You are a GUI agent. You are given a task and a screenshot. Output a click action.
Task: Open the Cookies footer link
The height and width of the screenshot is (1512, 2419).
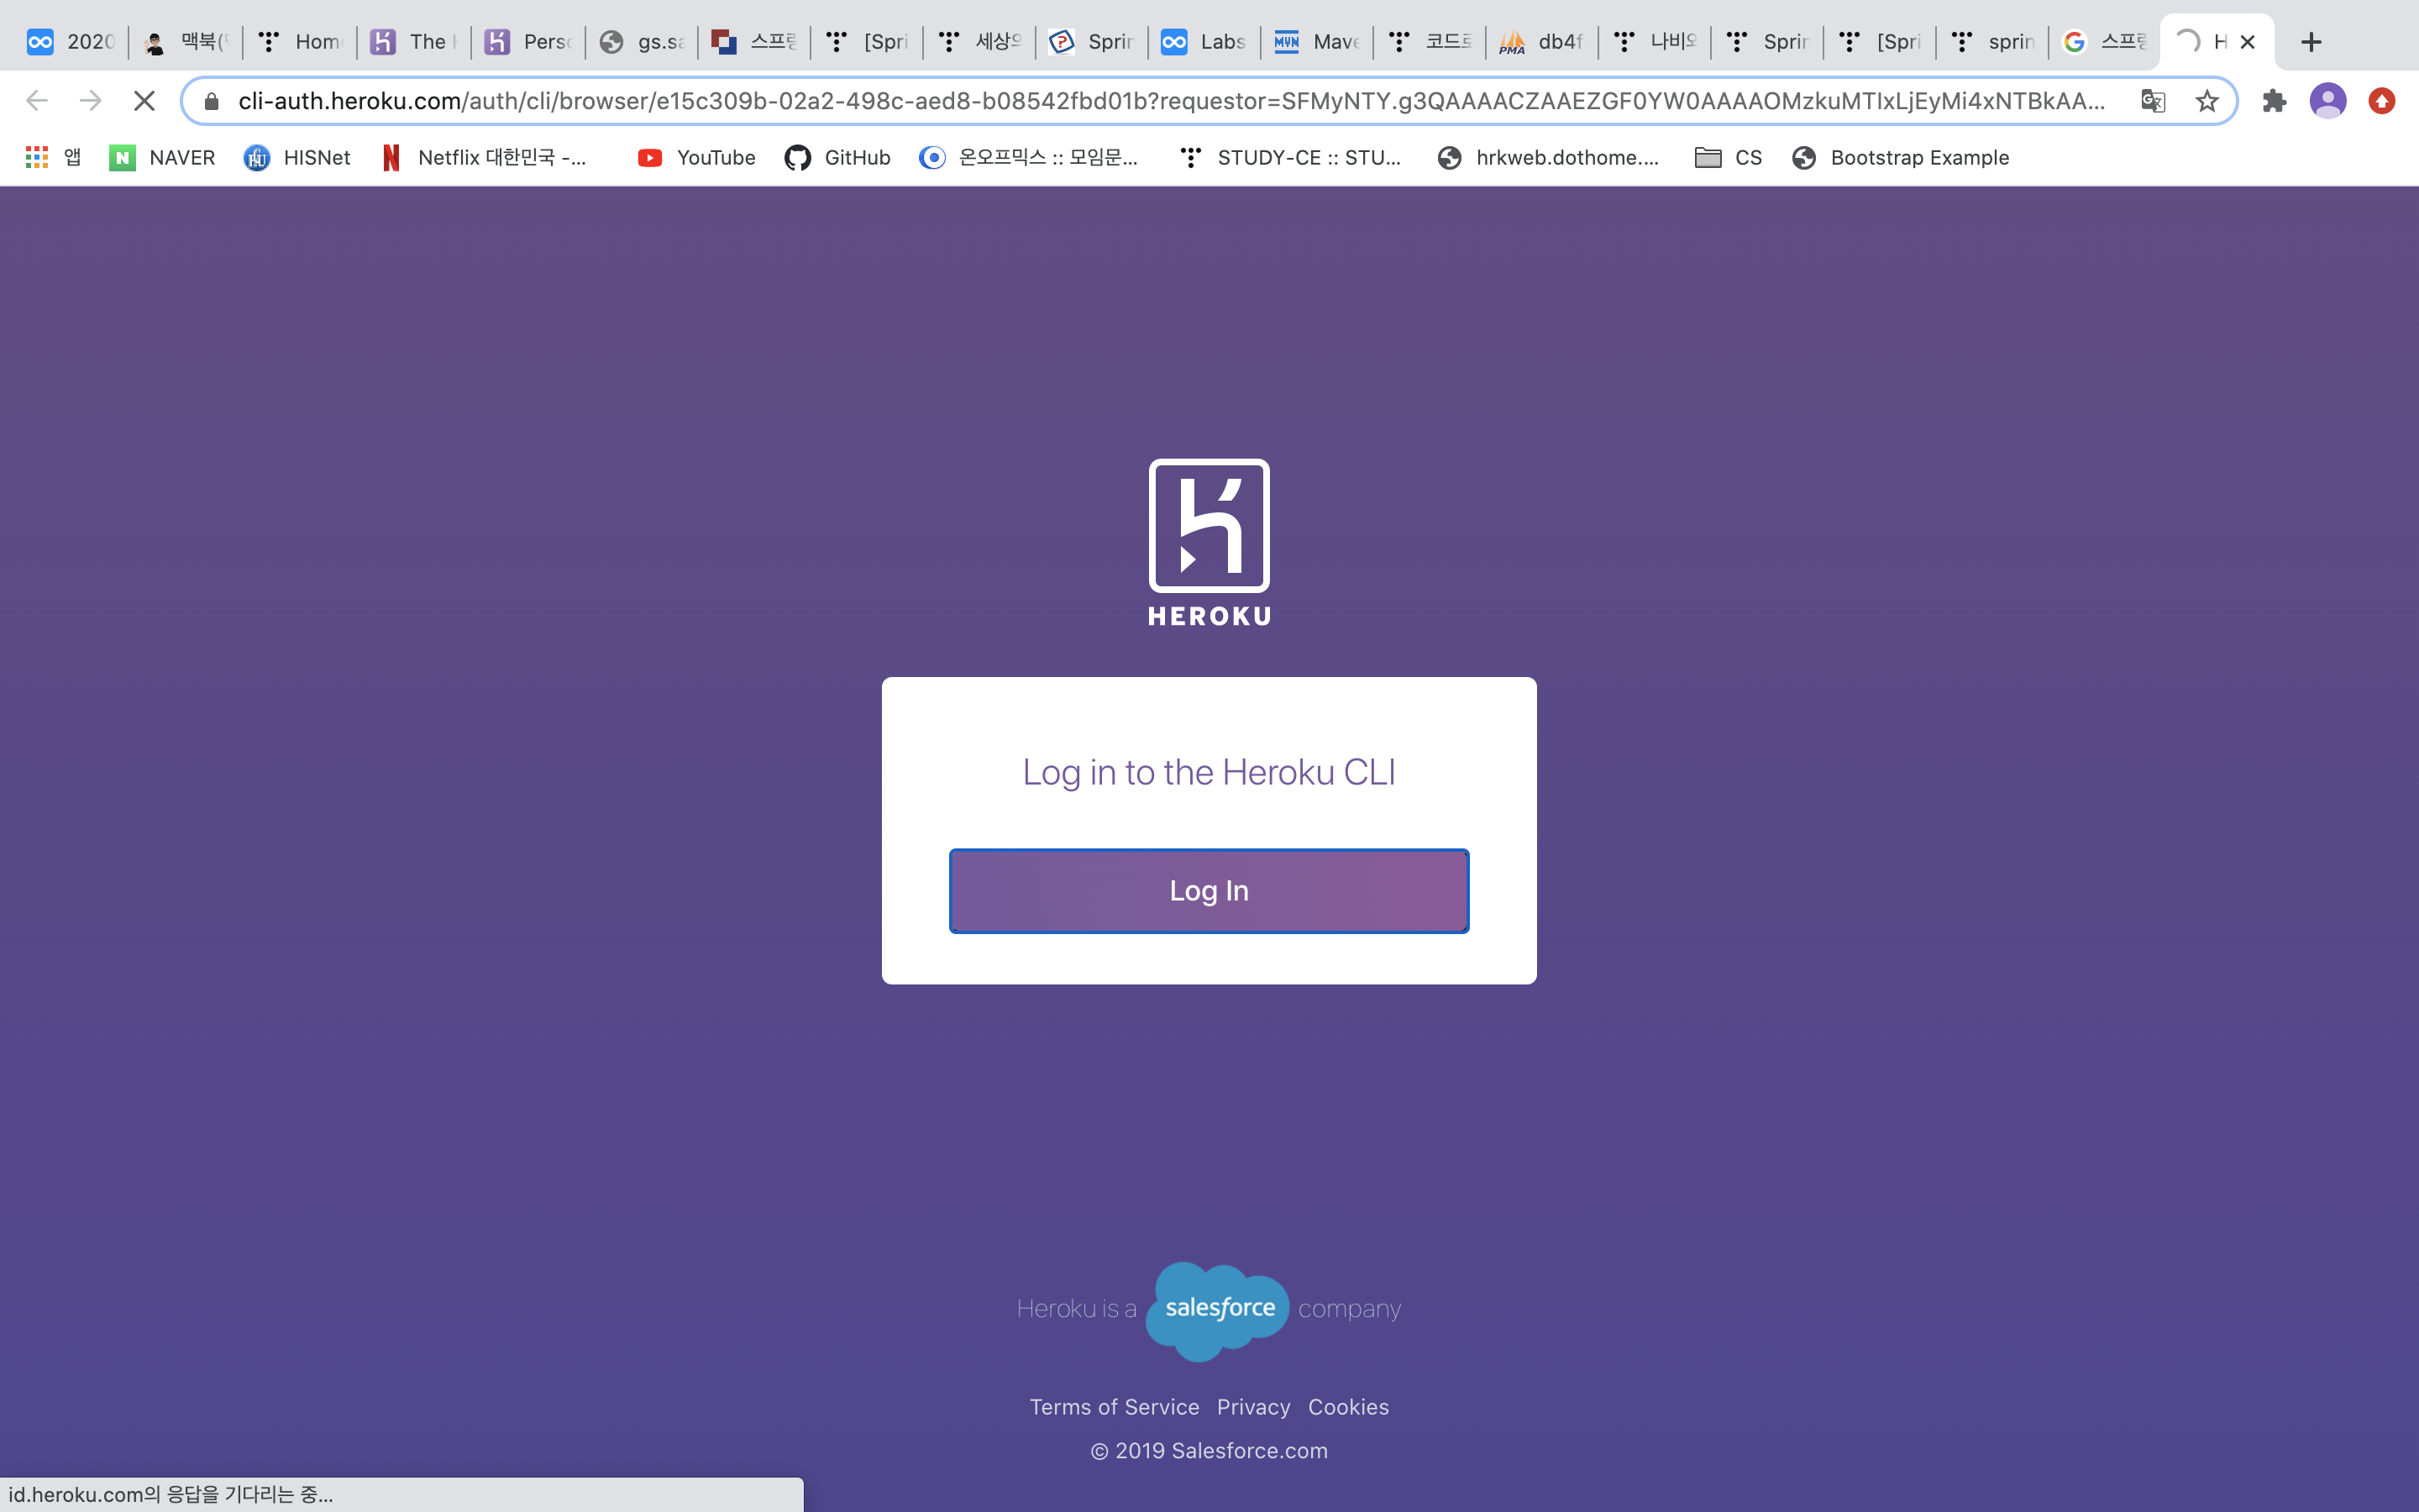click(1347, 1407)
